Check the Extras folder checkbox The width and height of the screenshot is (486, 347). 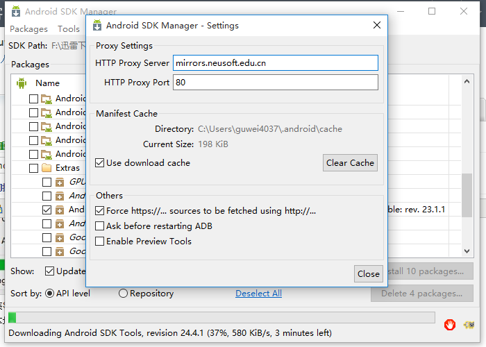[33, 168]
